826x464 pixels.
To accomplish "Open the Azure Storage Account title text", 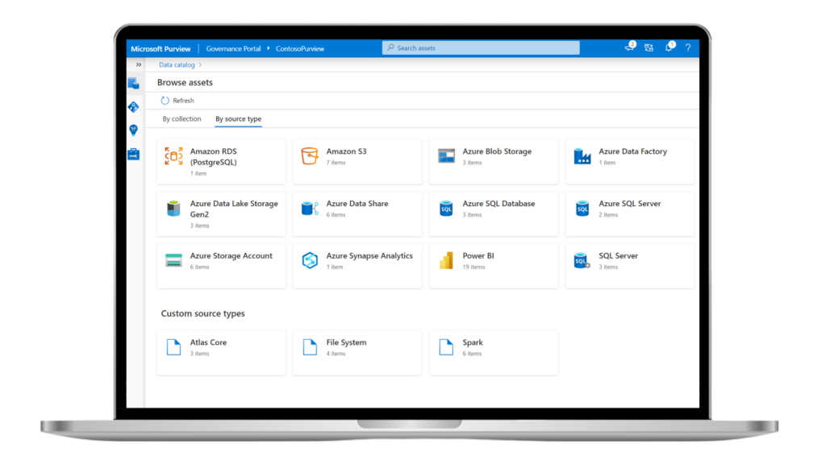I will 232,255.
